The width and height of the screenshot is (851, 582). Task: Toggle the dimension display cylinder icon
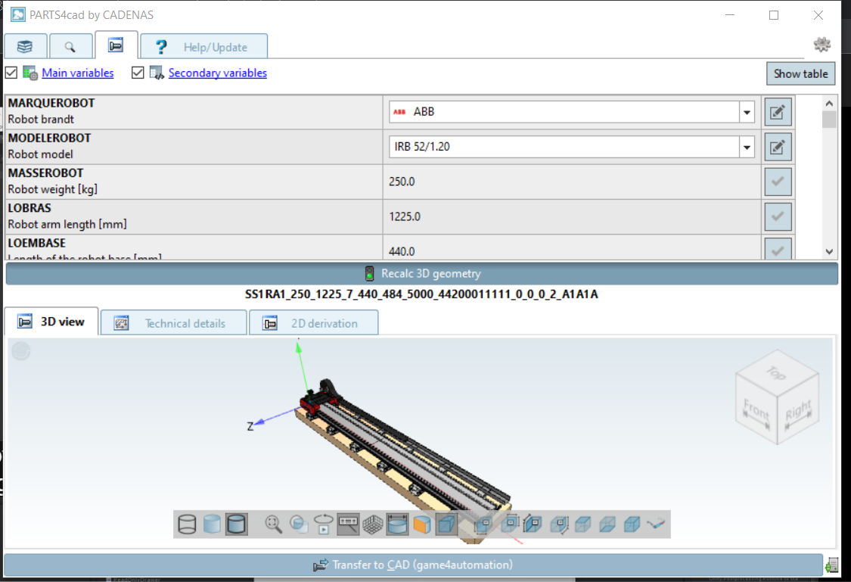tap(397, 524)
